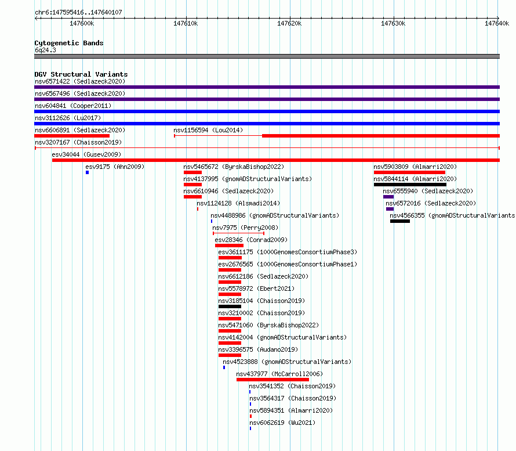Click the chr6:147595416..147640107 coordinate label
This screenshot has height=451, width=516.
(x=78, y=12)
